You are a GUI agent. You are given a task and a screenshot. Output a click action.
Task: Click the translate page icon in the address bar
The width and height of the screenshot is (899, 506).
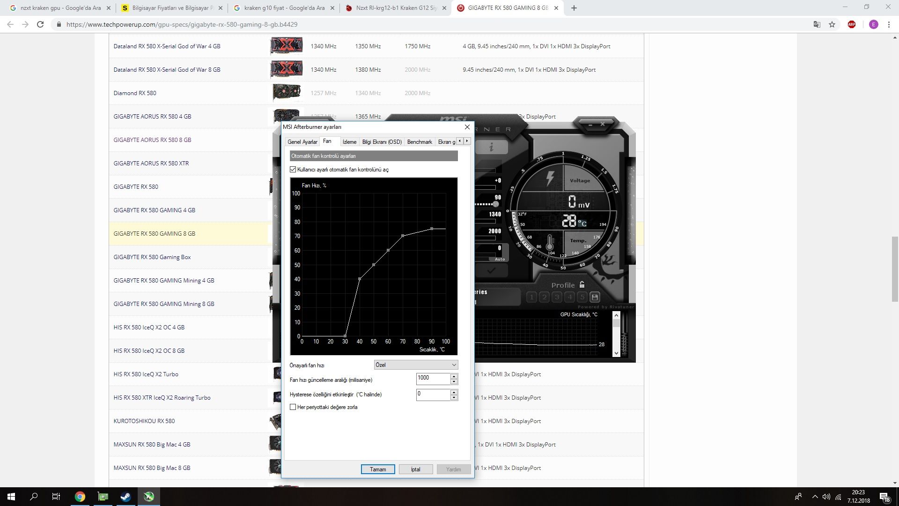(x=817, y=24)
